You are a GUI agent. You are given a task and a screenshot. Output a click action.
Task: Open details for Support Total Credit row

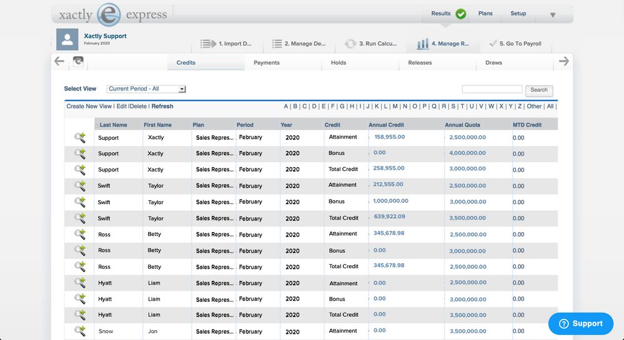point(80,170)
